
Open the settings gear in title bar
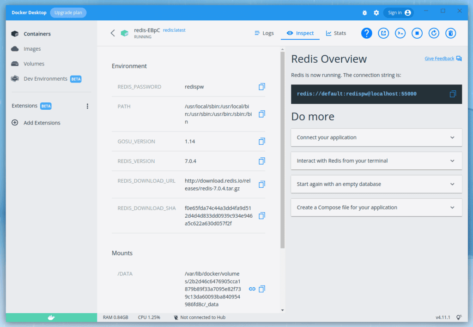[x=376, y=12]
